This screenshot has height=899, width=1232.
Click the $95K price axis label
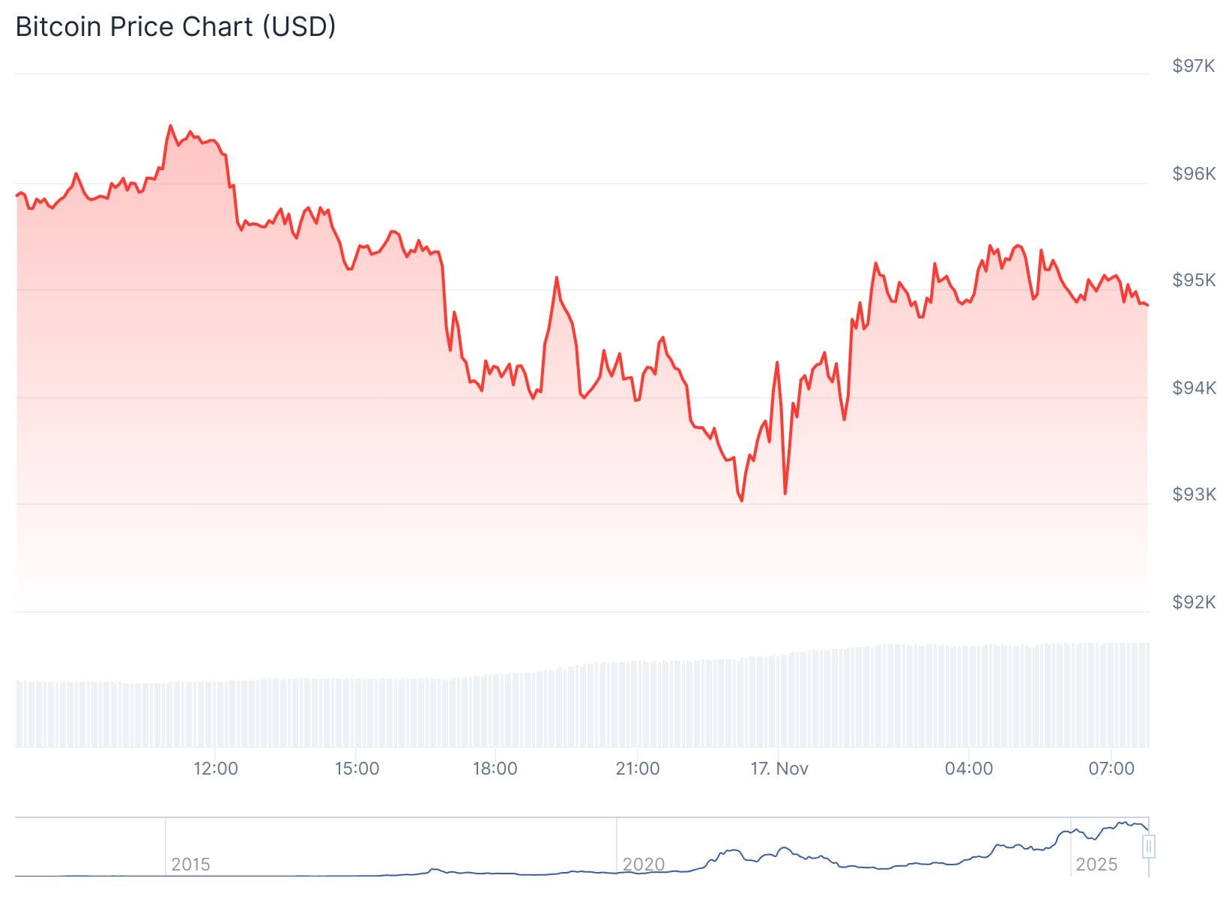coord(1194,280)
